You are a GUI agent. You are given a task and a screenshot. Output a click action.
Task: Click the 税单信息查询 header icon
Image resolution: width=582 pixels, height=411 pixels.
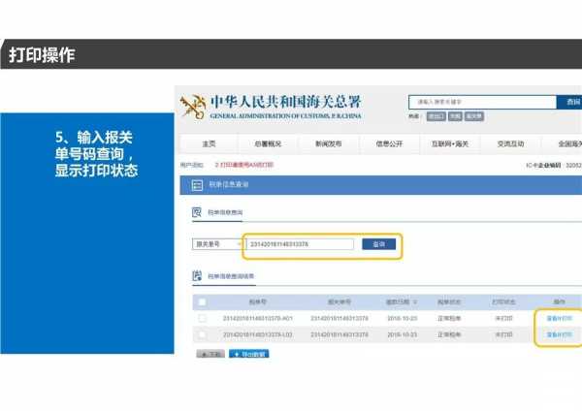click(x=197, y=184)
